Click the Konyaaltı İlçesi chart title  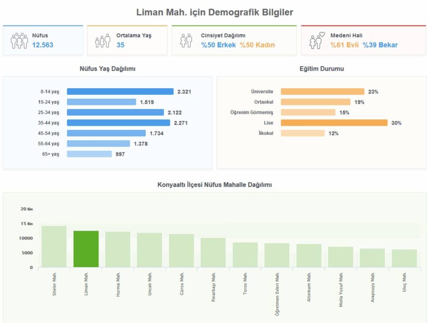215,184
